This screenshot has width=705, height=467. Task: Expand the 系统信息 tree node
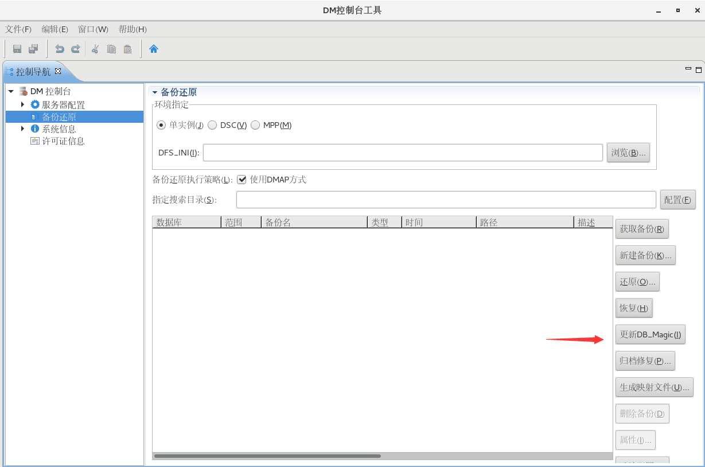point(22,129)
